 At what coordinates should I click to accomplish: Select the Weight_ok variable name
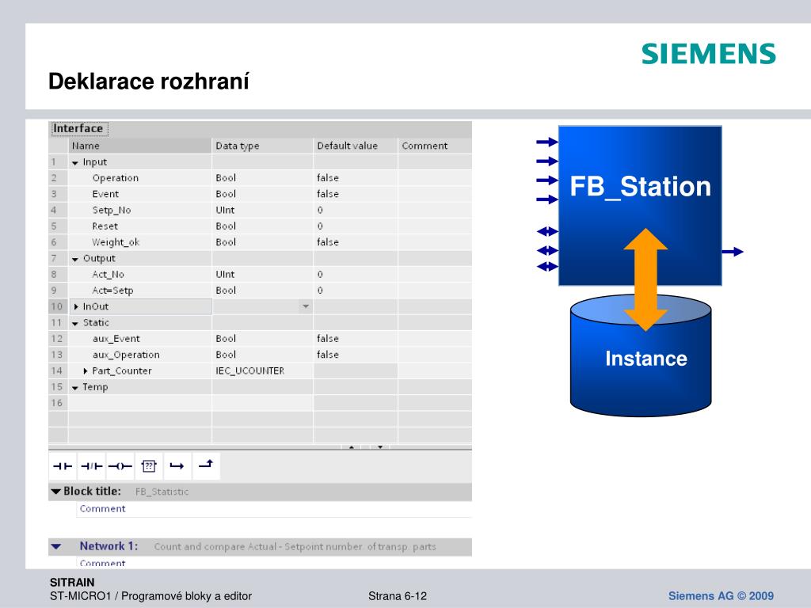(116, 242)
